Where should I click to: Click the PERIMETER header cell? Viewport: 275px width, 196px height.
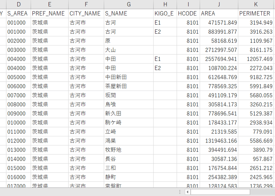coord(256,13)
